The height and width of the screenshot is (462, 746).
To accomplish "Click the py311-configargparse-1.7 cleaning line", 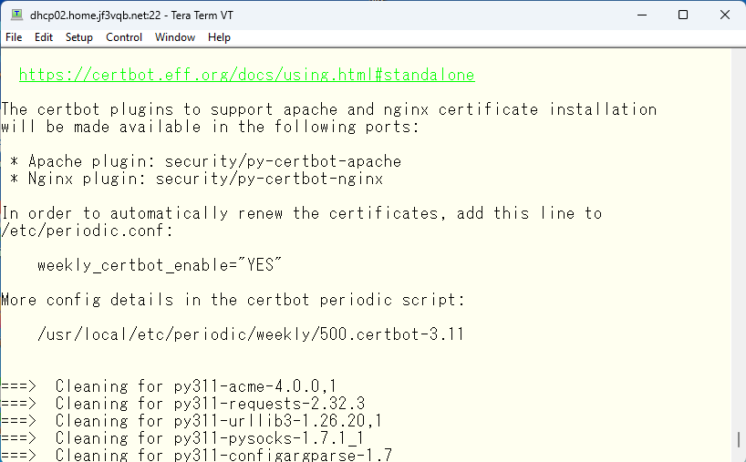I will [x=196, y=455].
